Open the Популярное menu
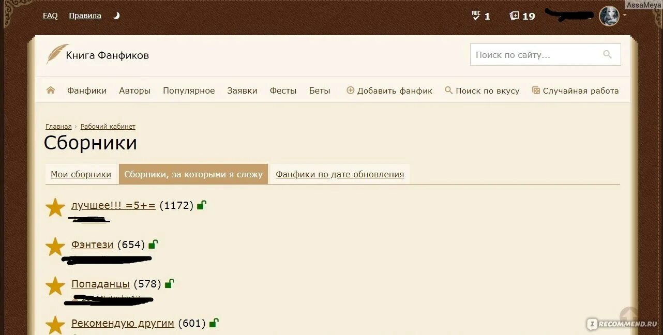663x335 pixels. point(189,90)
